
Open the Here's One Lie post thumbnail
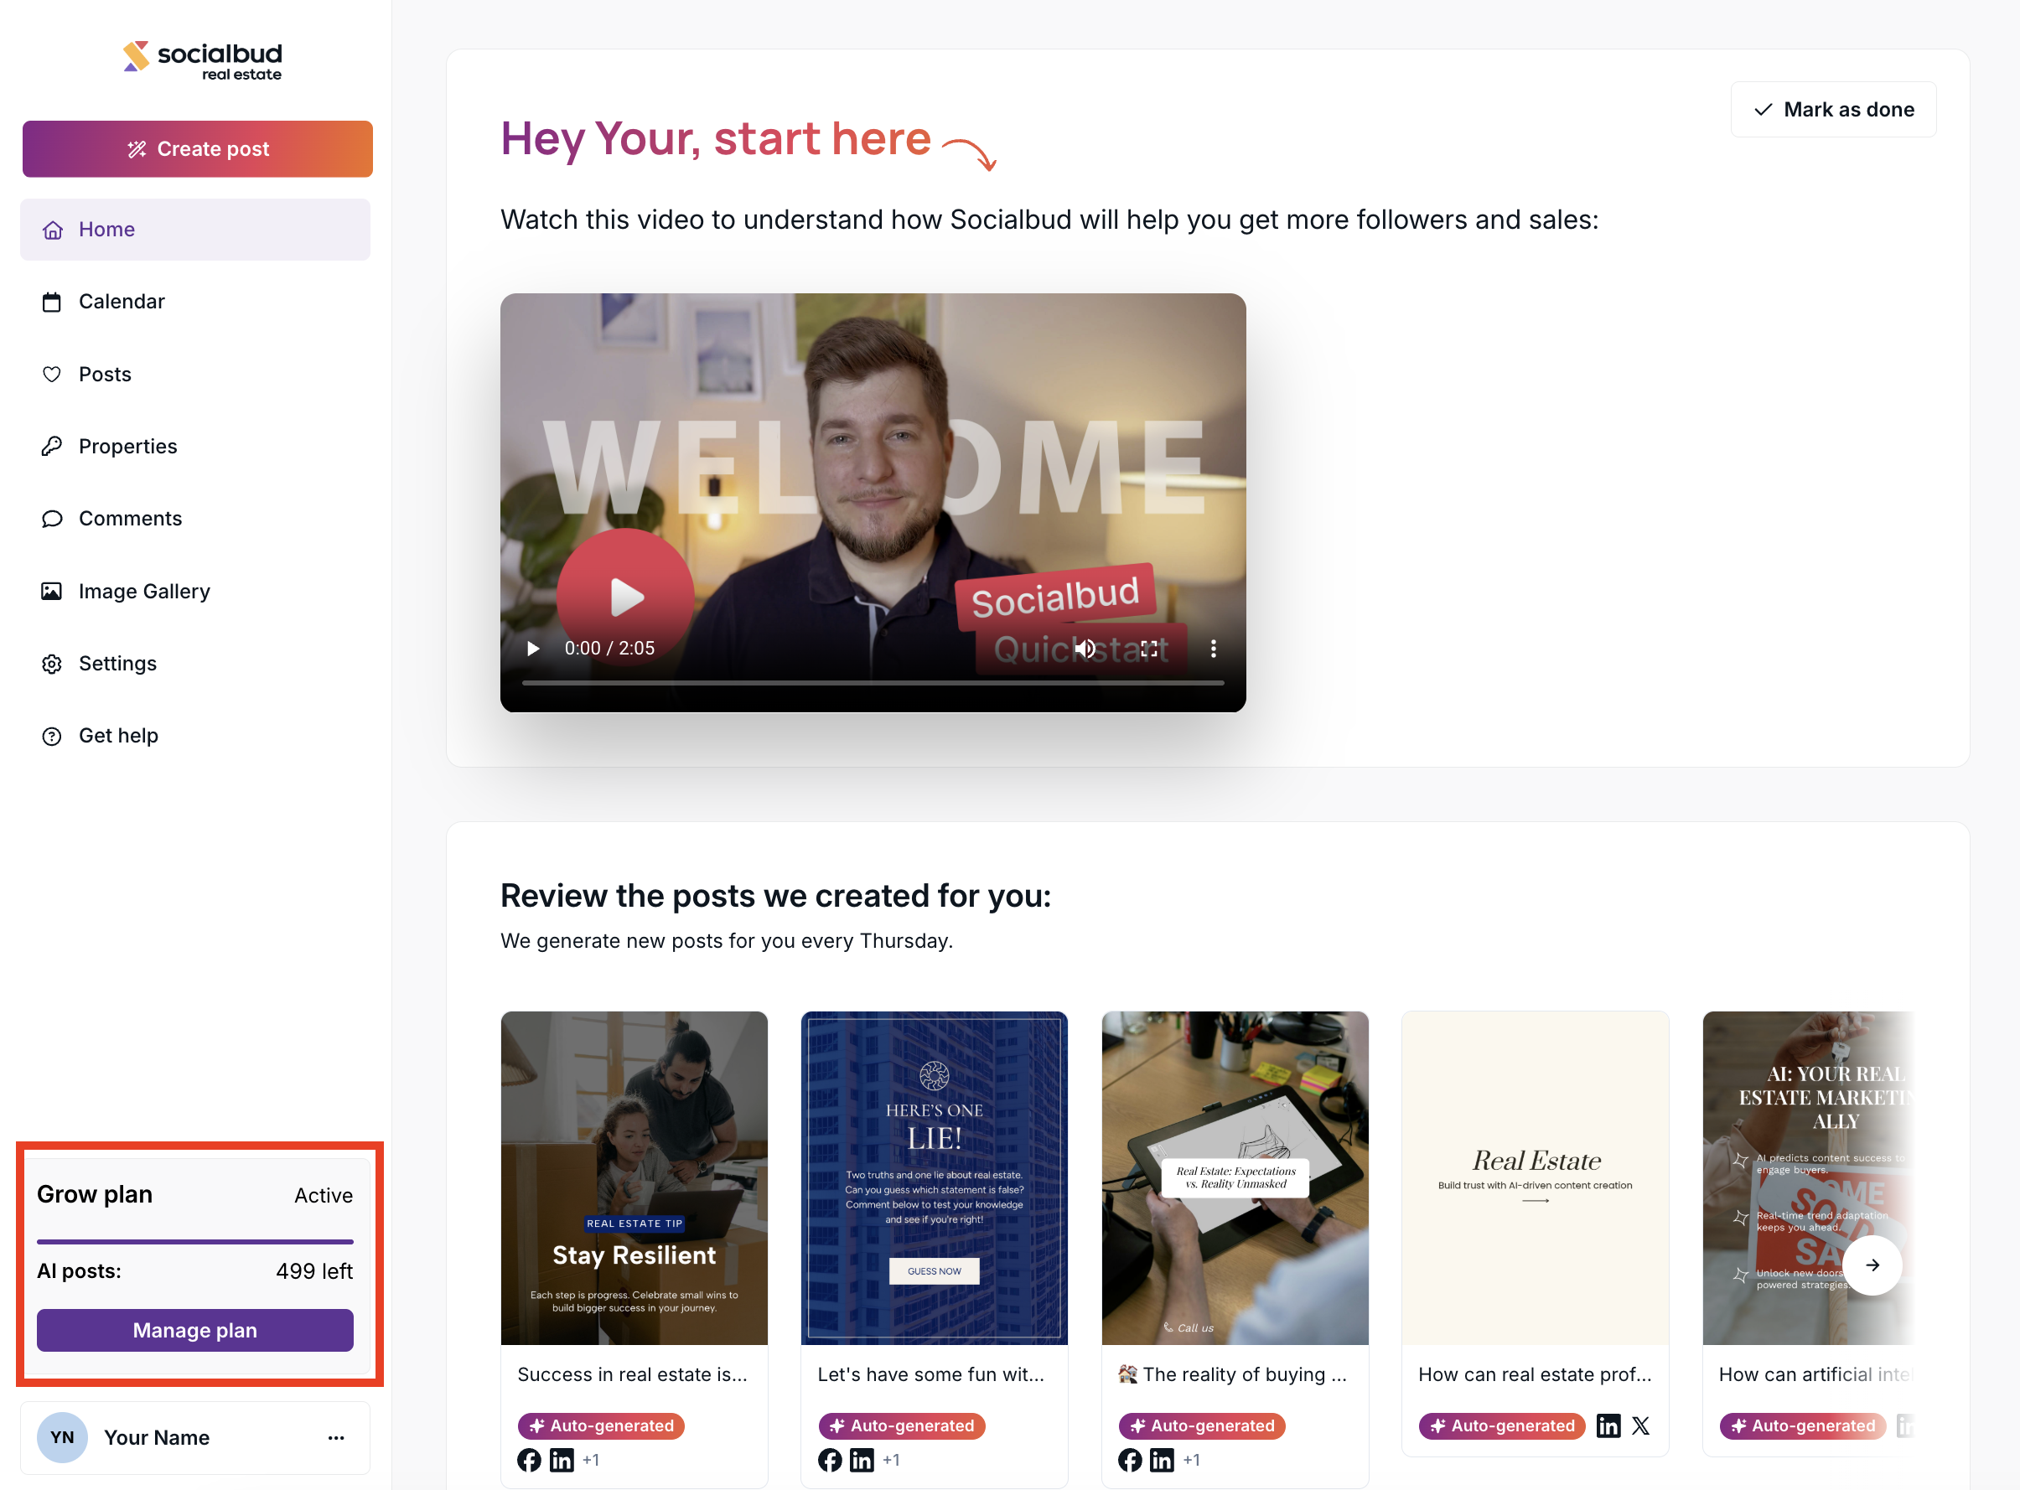tap(934, 1177)
